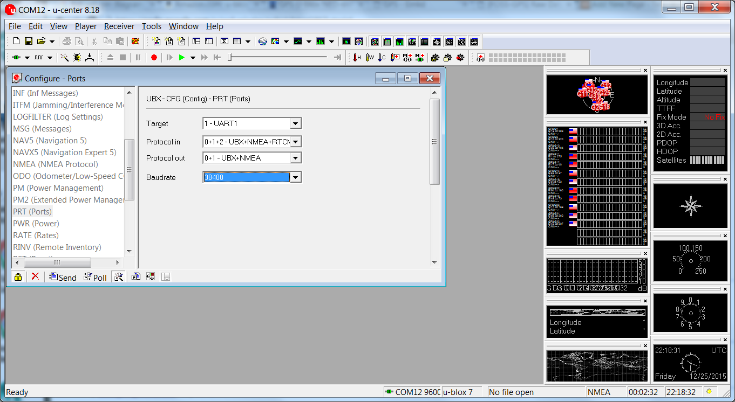Image resolution: width=735 pixels, height=402 pixels.
Task: Expand the baudrate waveform dropdown arrow
Action: 50,57
